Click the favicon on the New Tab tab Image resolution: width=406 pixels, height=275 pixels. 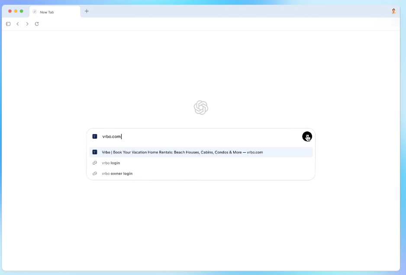(x=35, y=12)
